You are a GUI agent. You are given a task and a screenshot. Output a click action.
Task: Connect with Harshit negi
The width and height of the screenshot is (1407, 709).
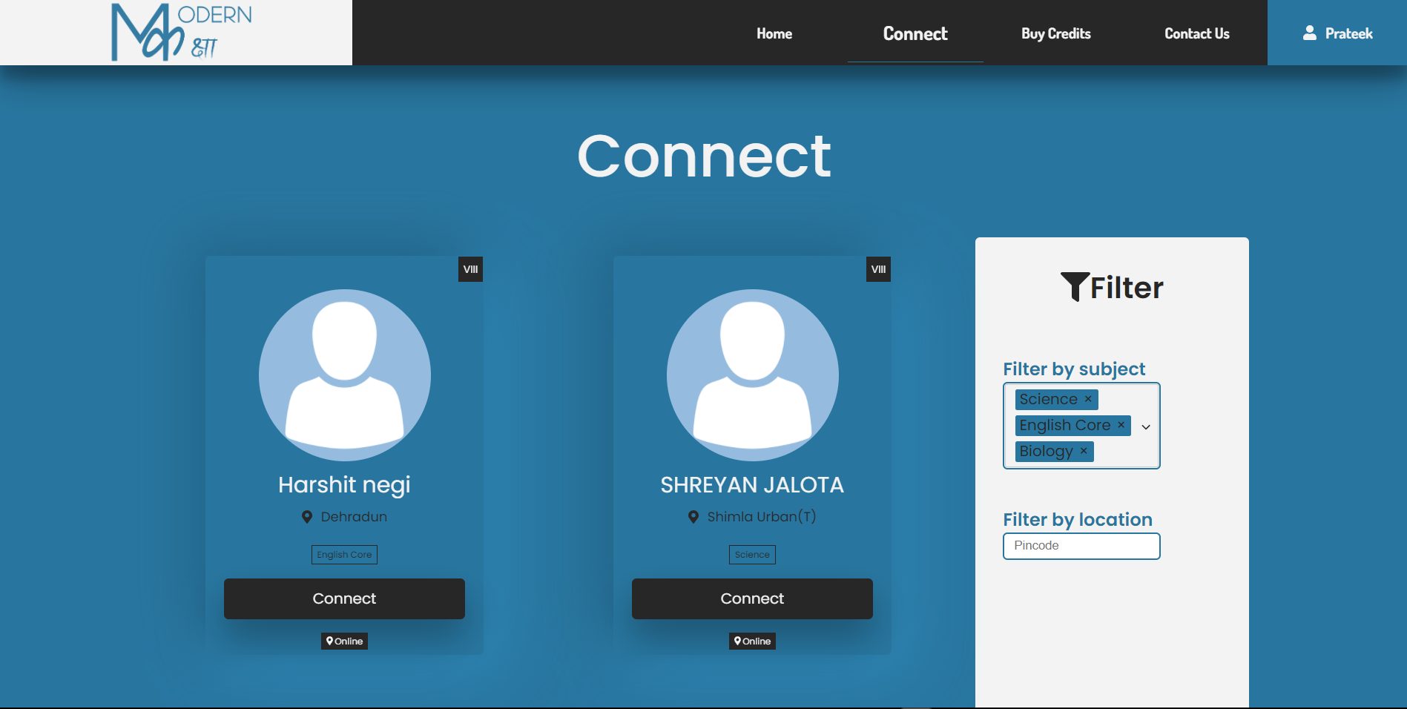coord(344,598)
